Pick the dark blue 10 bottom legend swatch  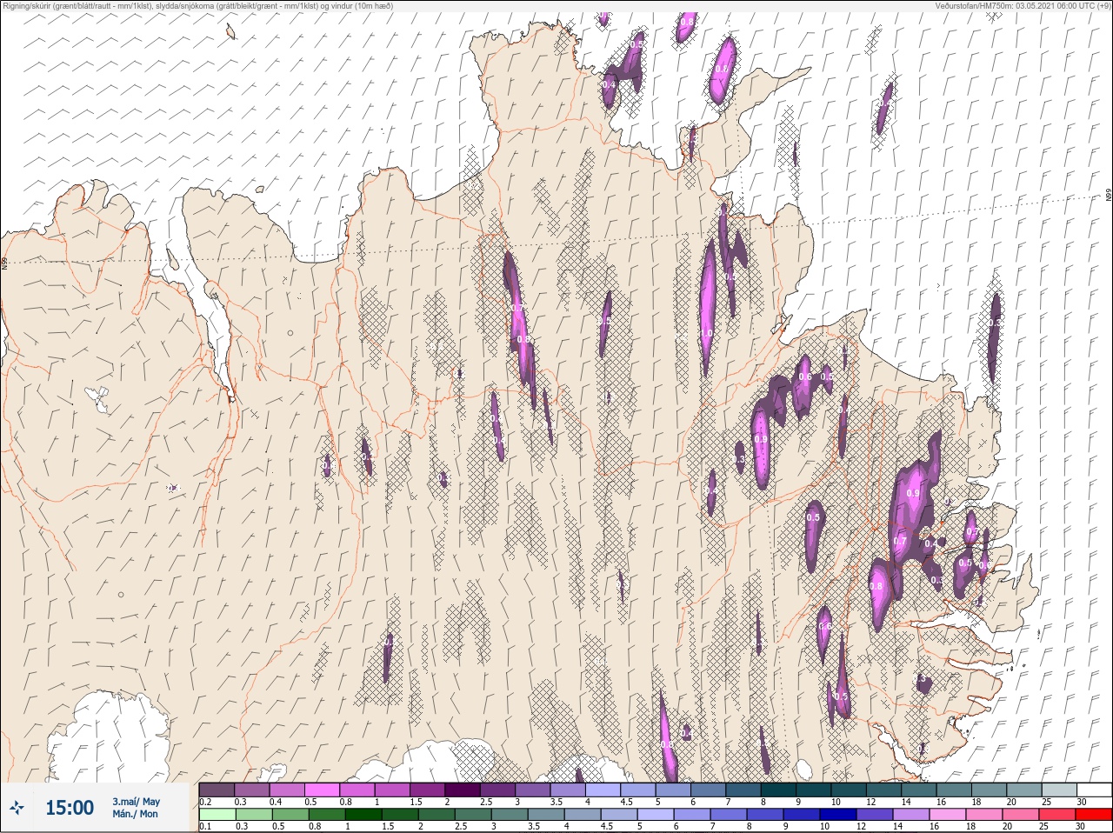[837, 815]
